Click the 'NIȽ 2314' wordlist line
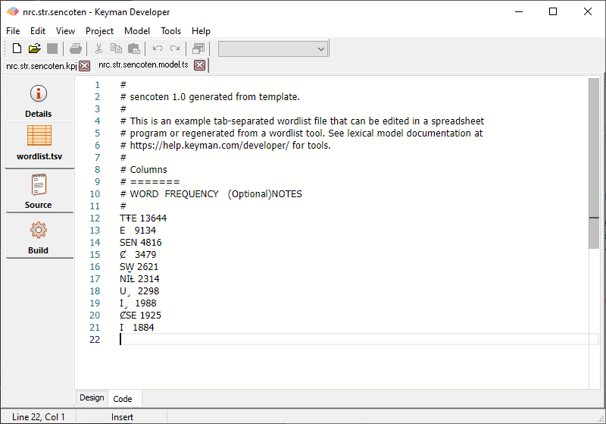The height and width of the screenshot is (424, 606). point(139,279)
